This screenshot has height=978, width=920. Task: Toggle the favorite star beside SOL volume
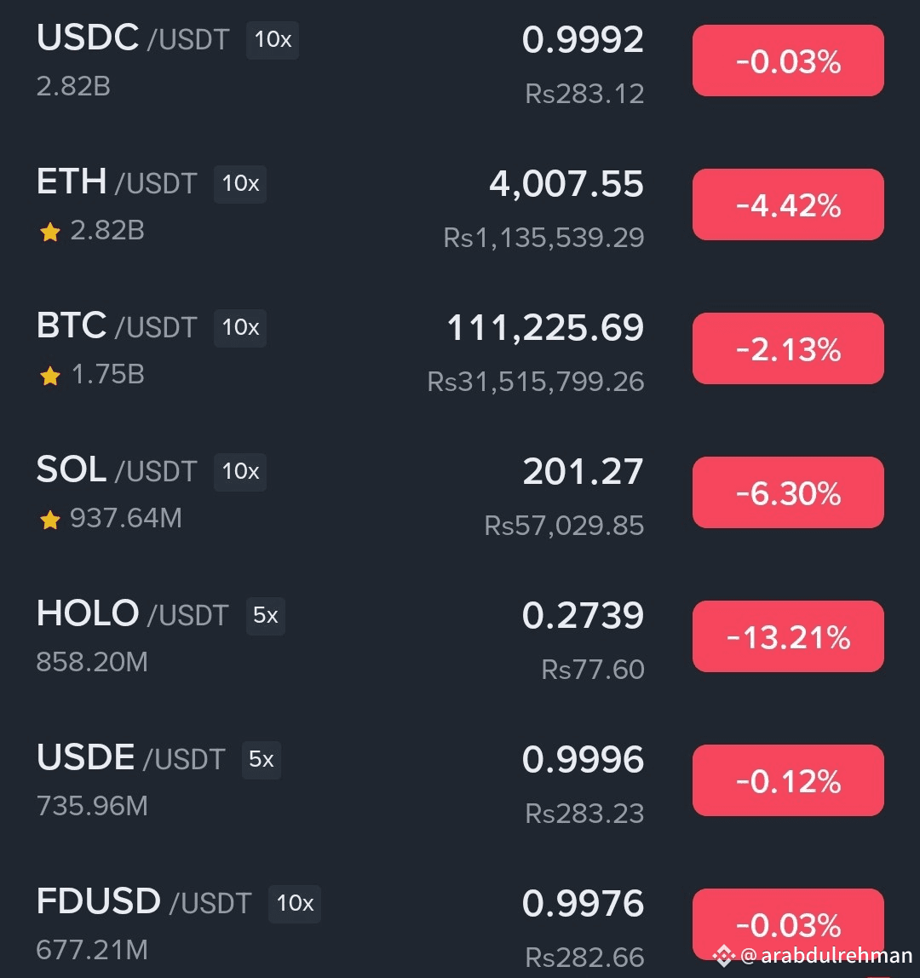[50, 520]
